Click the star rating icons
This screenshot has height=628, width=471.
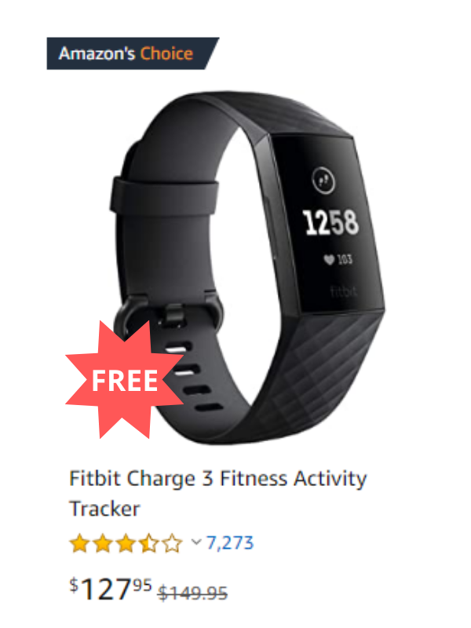point(126,543)
